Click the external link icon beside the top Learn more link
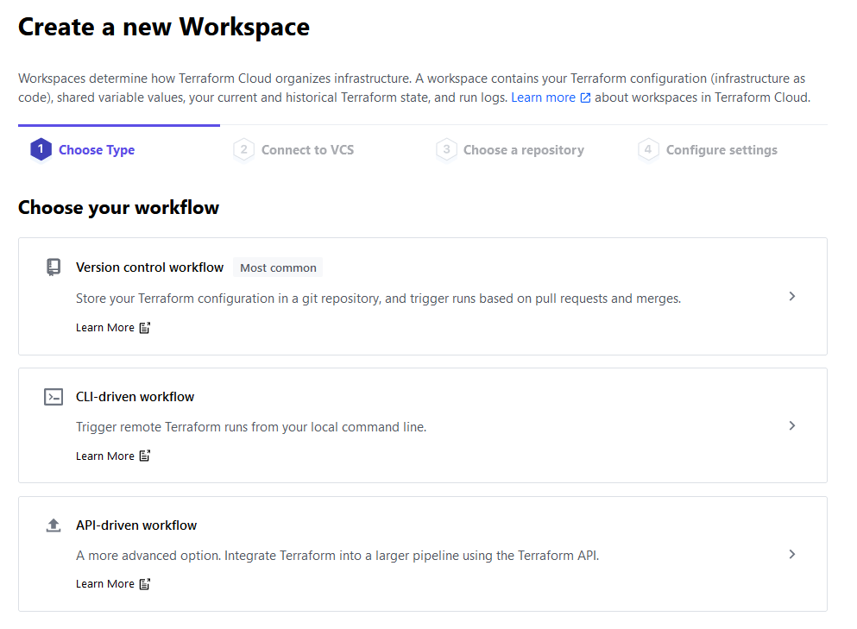The height and width of the screenshot is (629, 857). coord(585,97)
